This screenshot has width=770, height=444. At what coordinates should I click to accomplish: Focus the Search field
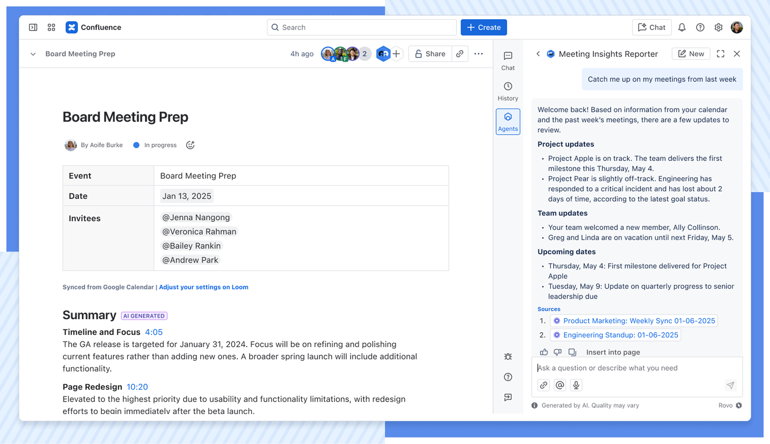361,27
